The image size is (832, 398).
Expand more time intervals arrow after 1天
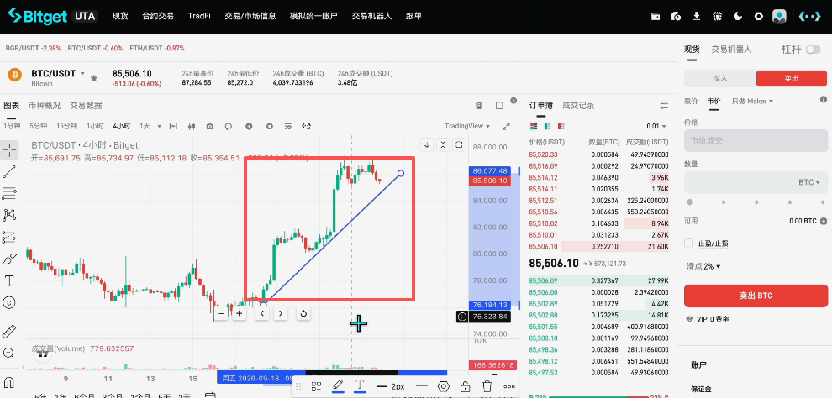[159, 126]
